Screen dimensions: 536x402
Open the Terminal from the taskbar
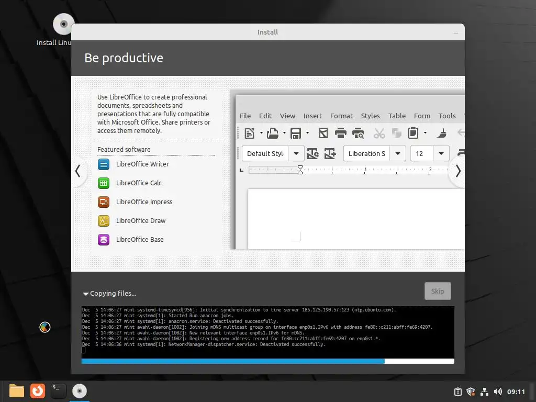tap(59, 391)
